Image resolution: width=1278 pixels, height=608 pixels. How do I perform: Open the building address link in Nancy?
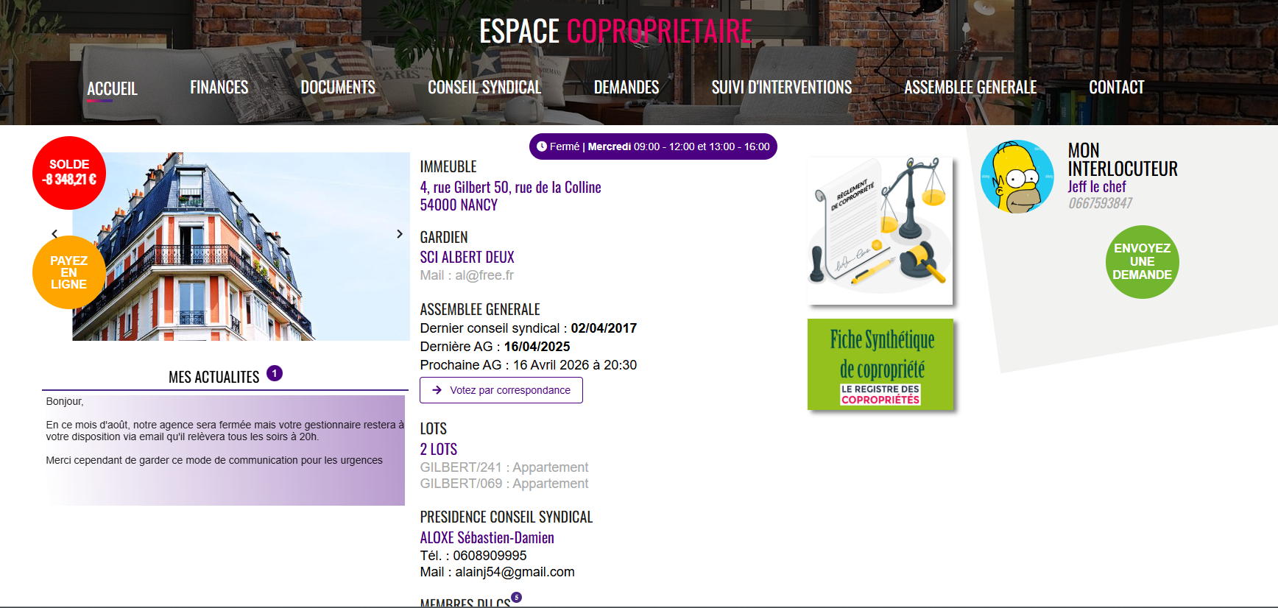click(x=510, y=196)
